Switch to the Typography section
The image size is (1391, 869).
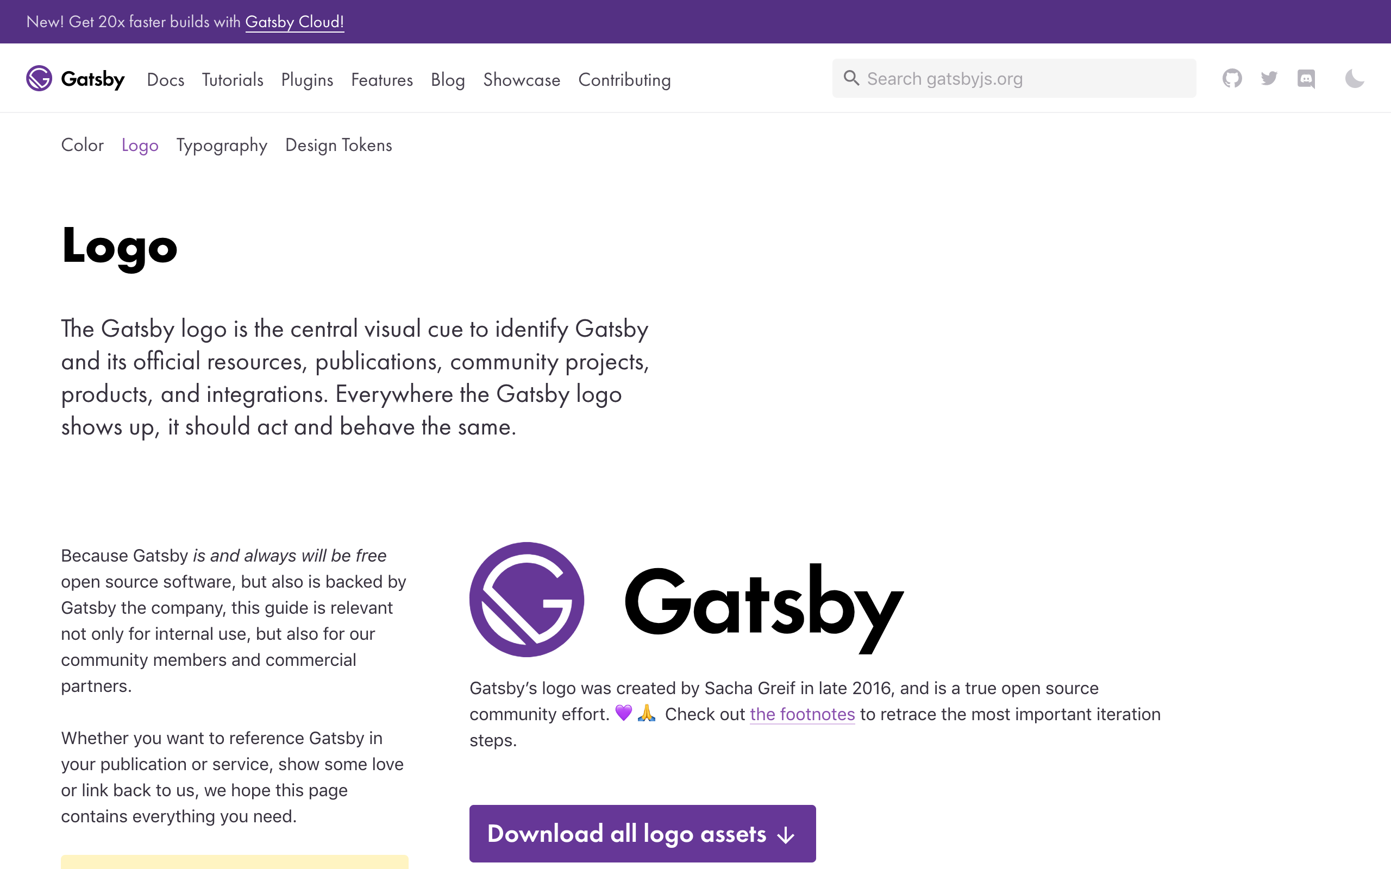click(x=221, y=145)
